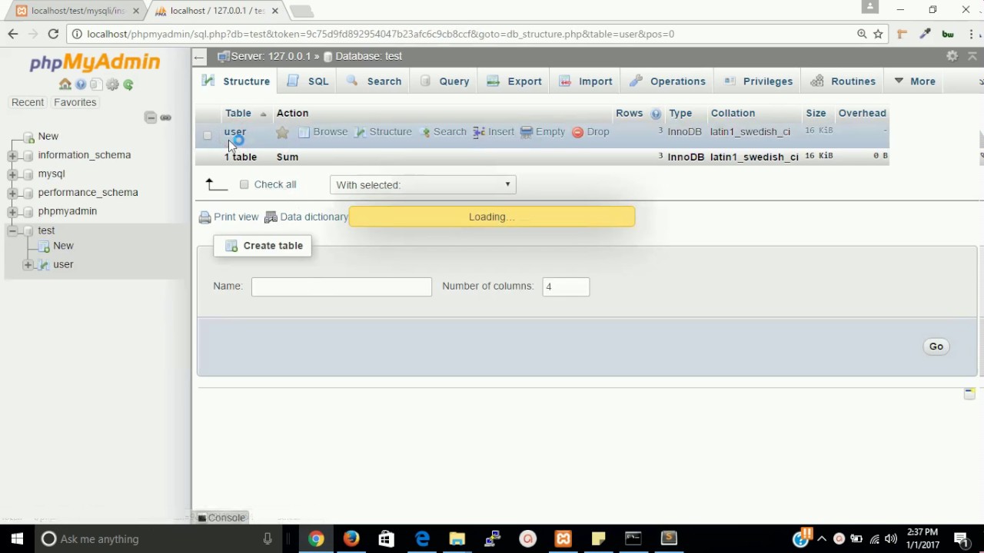
Task: Go to the Export tab
Action: tap(514, 81)
